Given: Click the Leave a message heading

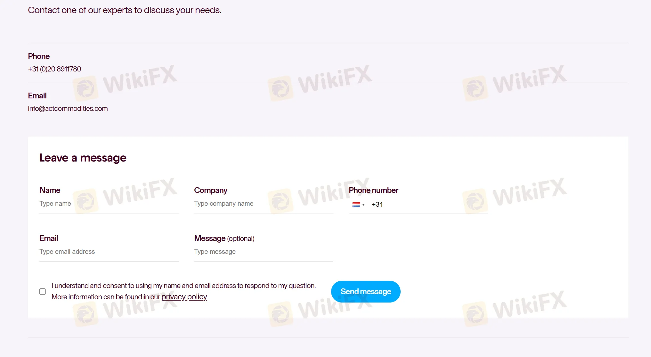Looking at the screenshot, I should [x=83, y=158].
